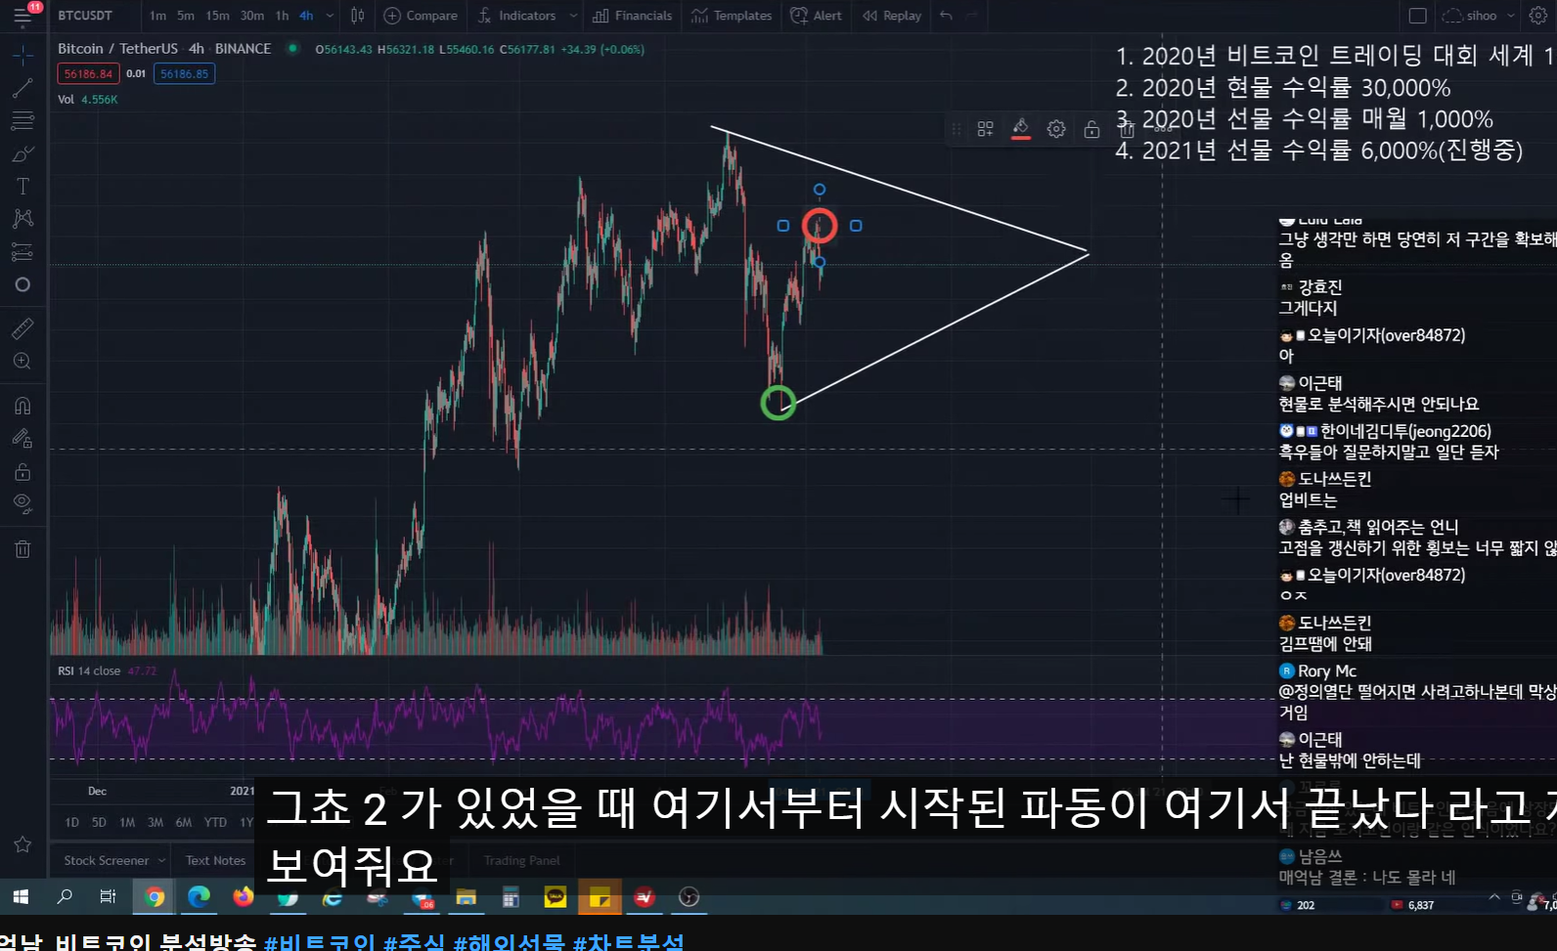Click the red sell price 56186.84
1557x951 pixels.
[88, 73]
